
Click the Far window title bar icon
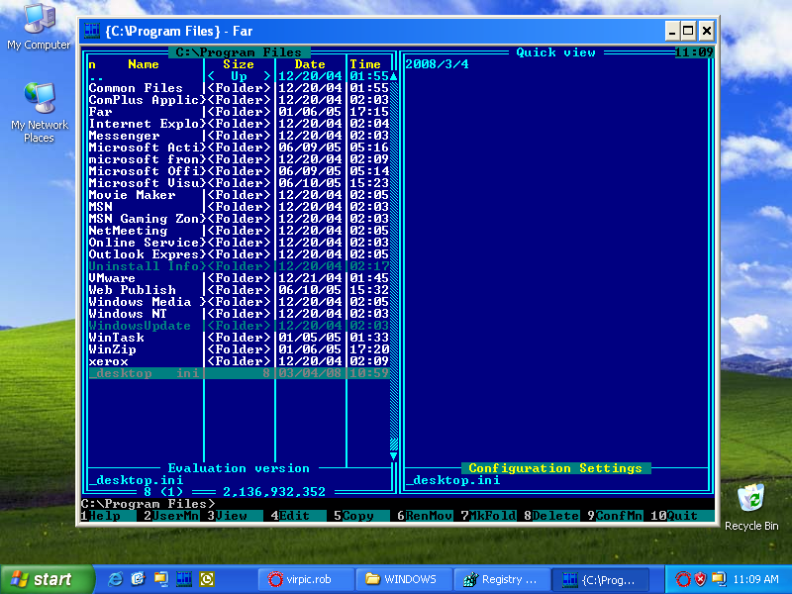point(92,31)
